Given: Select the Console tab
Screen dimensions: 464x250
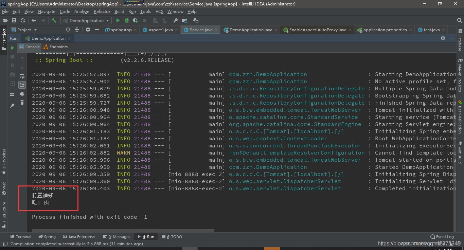Looking at the screenshot, I should point(30,47).
